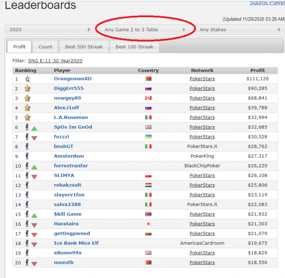Click the PokerStars network link in xRomo99x row

tap(202, 253)
